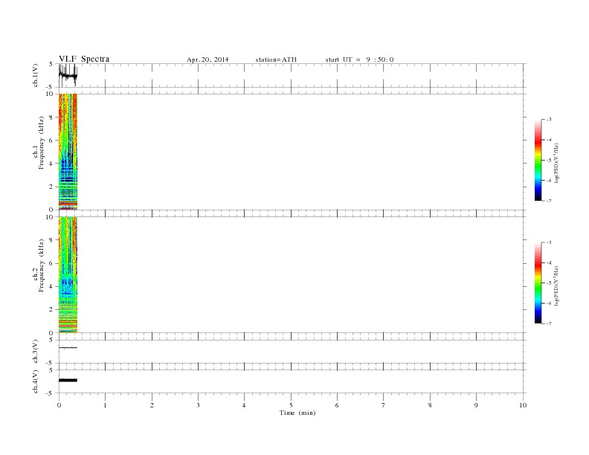This screenshot has height=455, width=589.
Task: Click the "7" tick label on time axis
Action: click(x=384, y=405)
